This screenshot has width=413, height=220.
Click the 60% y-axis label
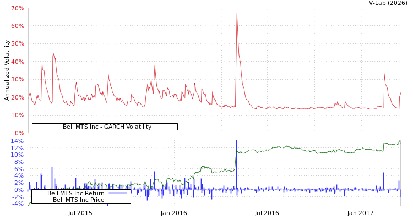(x=17, y=26)
